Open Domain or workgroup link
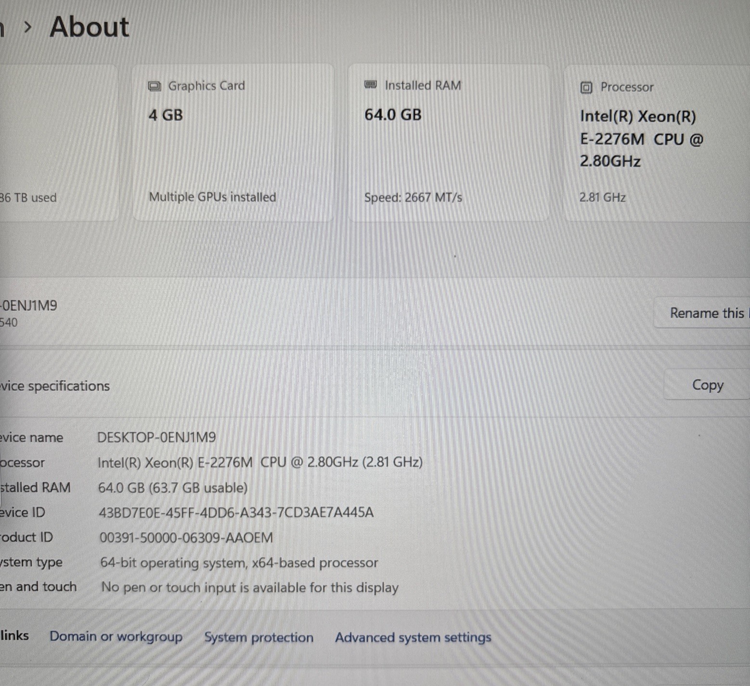750x686 pixels. coord(116,636)
